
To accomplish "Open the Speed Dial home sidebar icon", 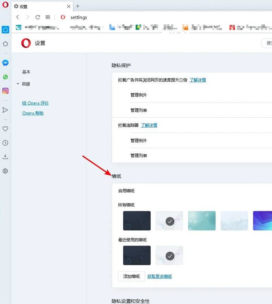I will [5, 30].
